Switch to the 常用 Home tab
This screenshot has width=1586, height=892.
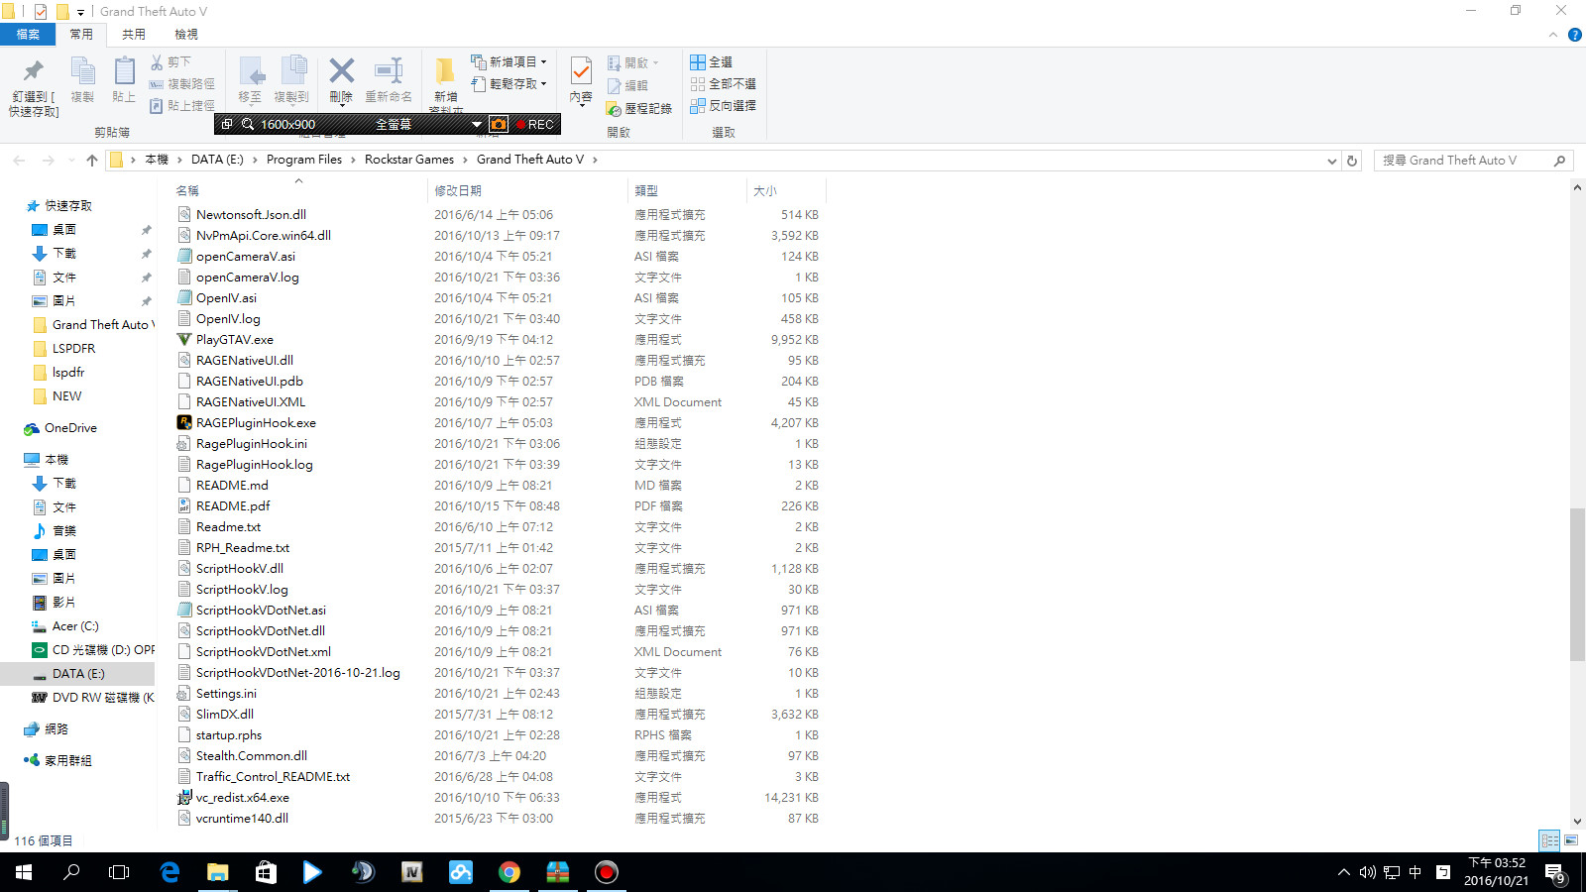(x=81, y=35)
